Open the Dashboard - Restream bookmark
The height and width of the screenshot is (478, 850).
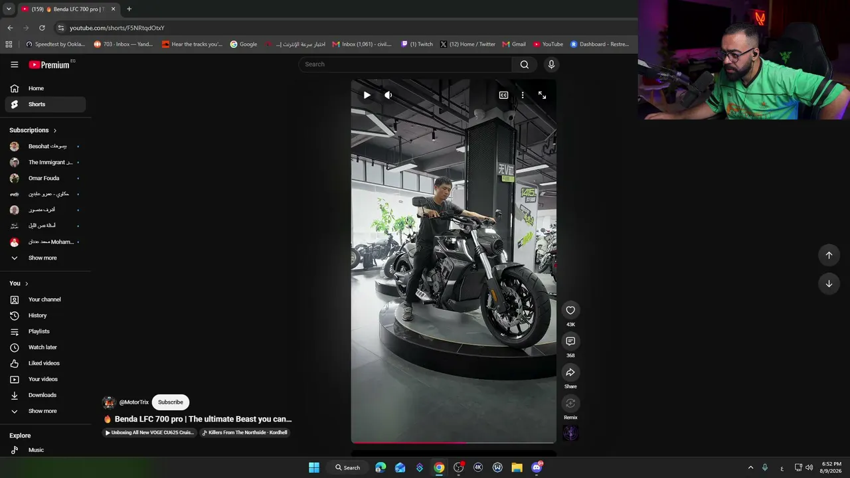(600, 44)
